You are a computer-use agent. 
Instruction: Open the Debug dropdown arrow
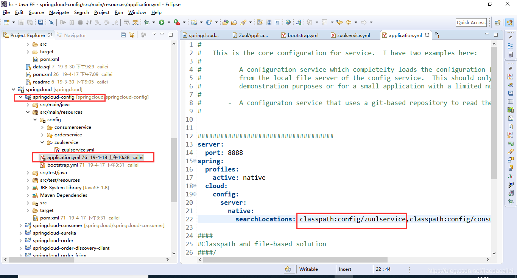[x=154, y=23]
